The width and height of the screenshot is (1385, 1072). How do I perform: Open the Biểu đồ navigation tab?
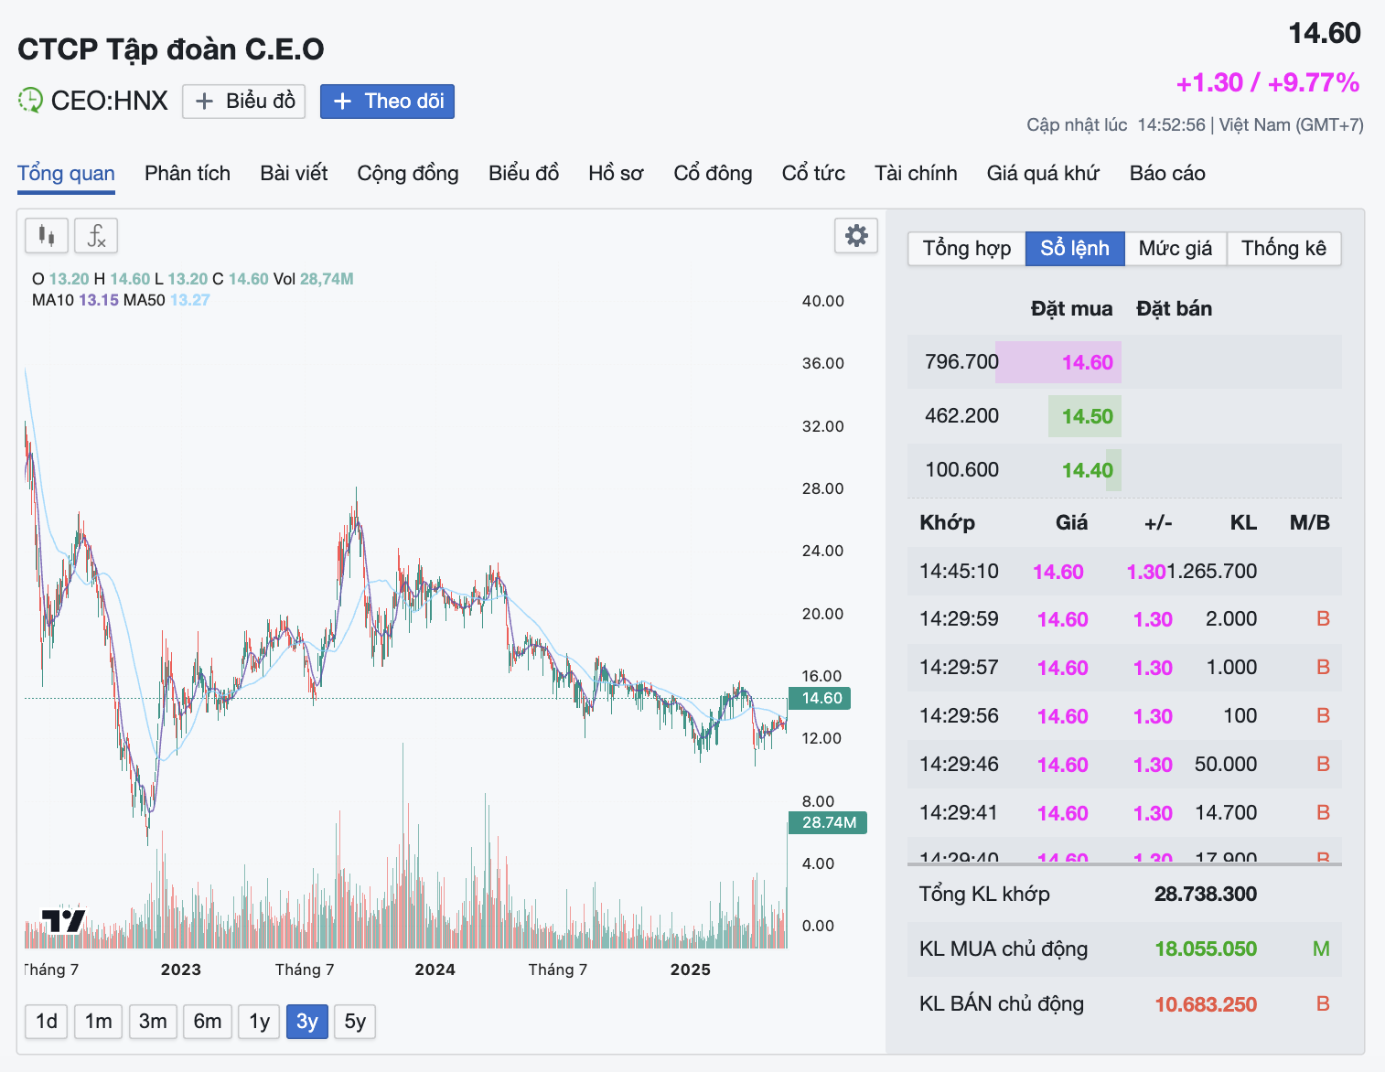click(523, 173)
